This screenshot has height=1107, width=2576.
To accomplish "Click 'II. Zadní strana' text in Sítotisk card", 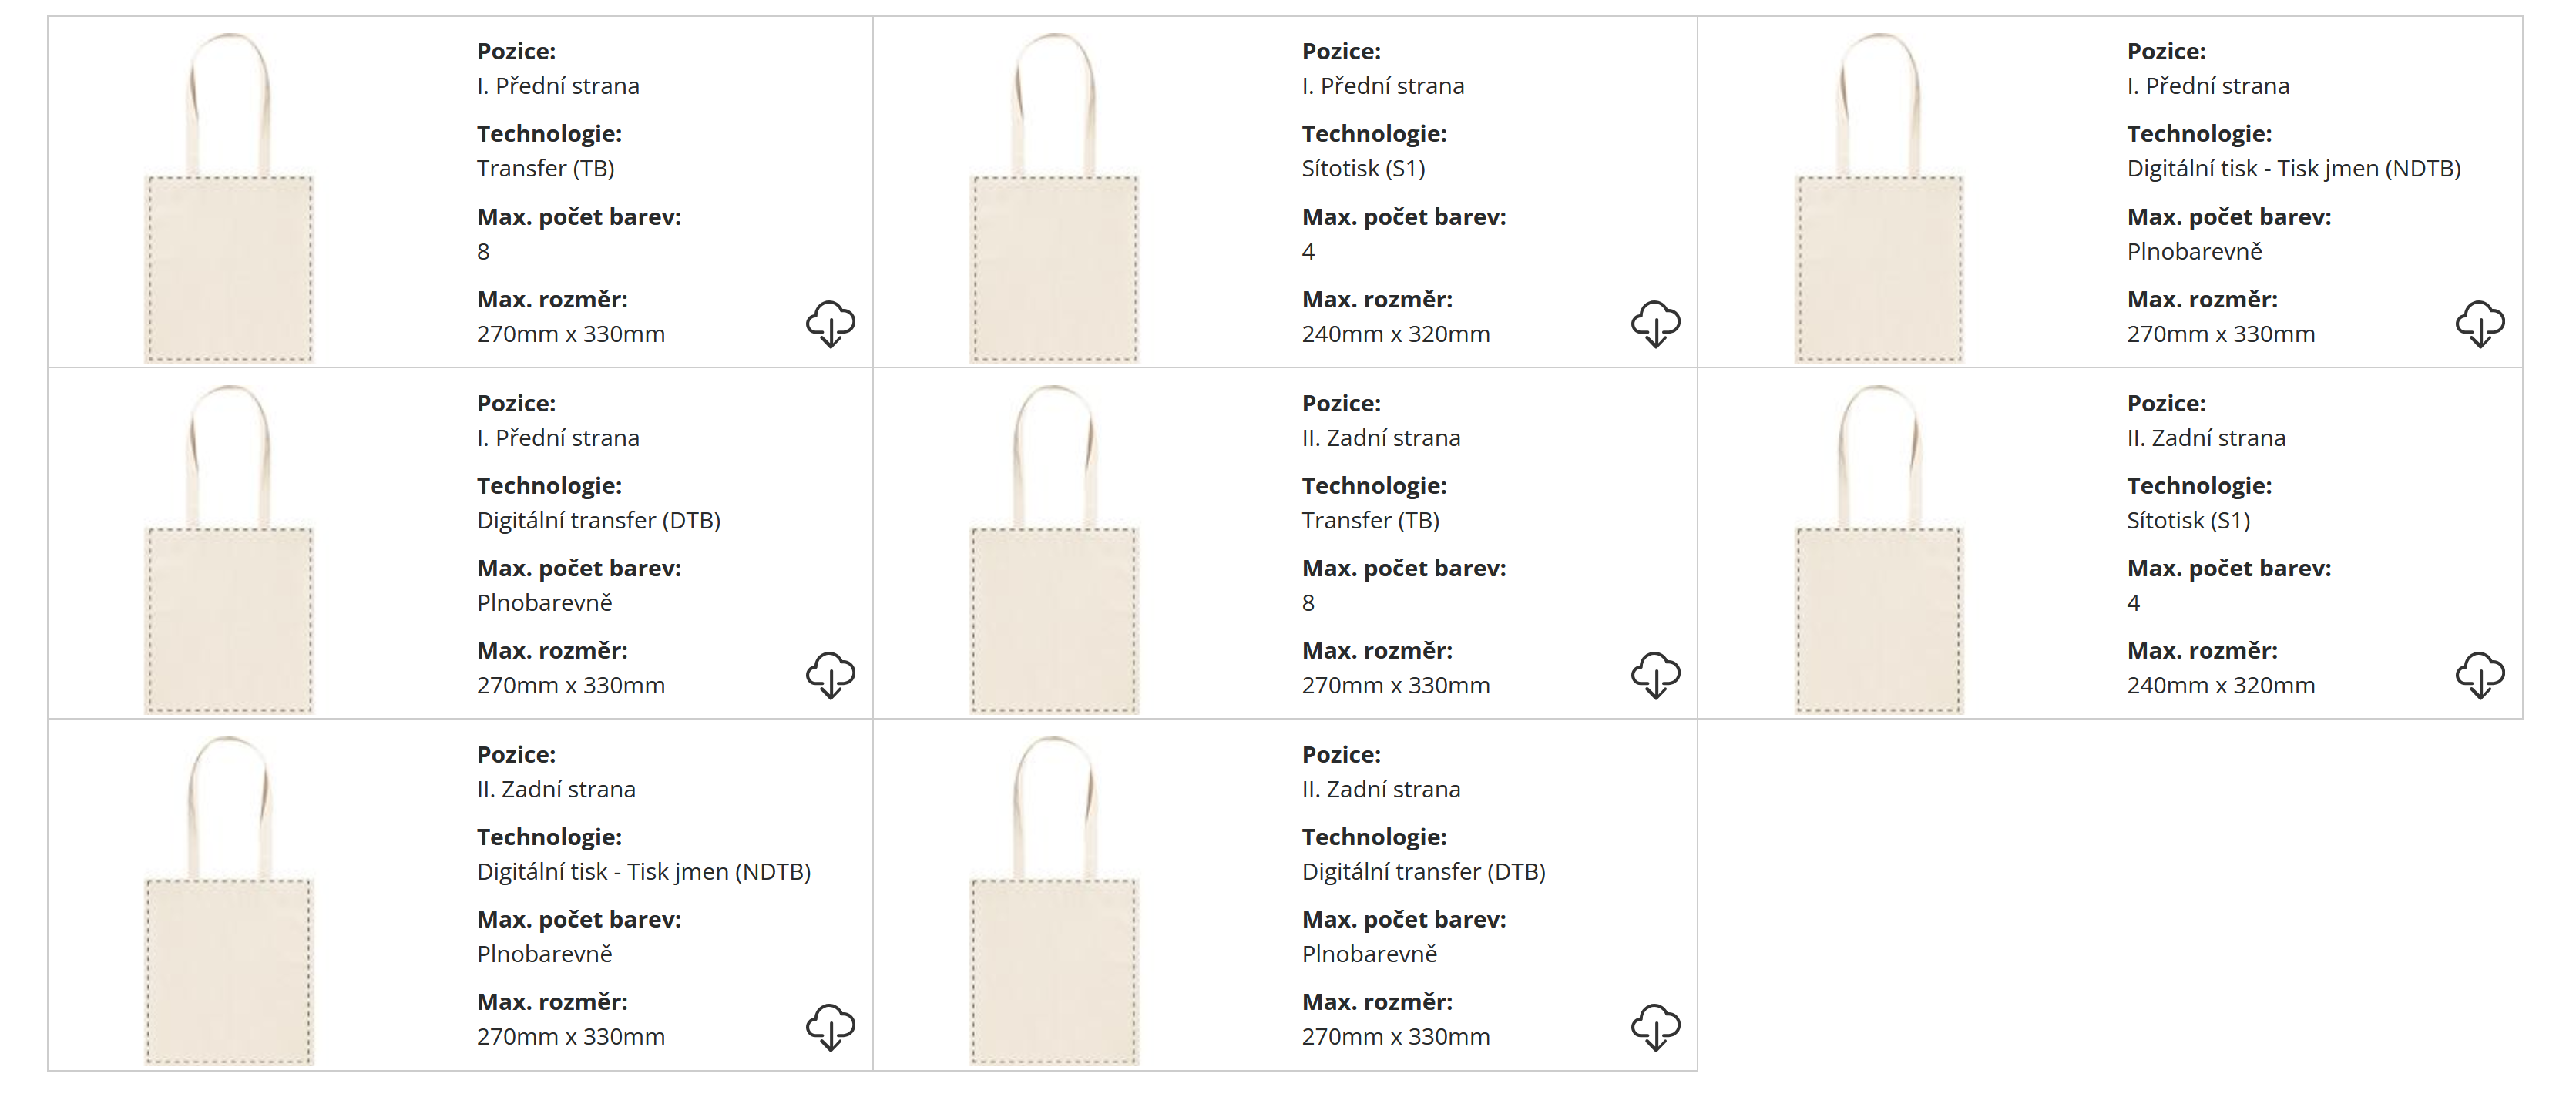I will 2205,438.
